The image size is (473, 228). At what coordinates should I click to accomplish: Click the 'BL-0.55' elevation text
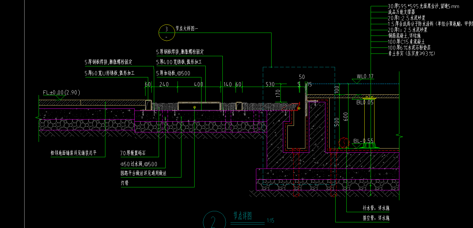tap(363, 141)
